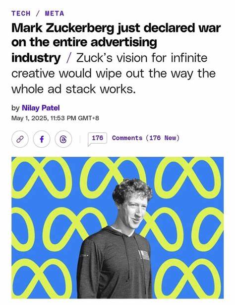235x305 pixels.
Task: Copy the article link with chain icon
Action: [x=20, y=139]
